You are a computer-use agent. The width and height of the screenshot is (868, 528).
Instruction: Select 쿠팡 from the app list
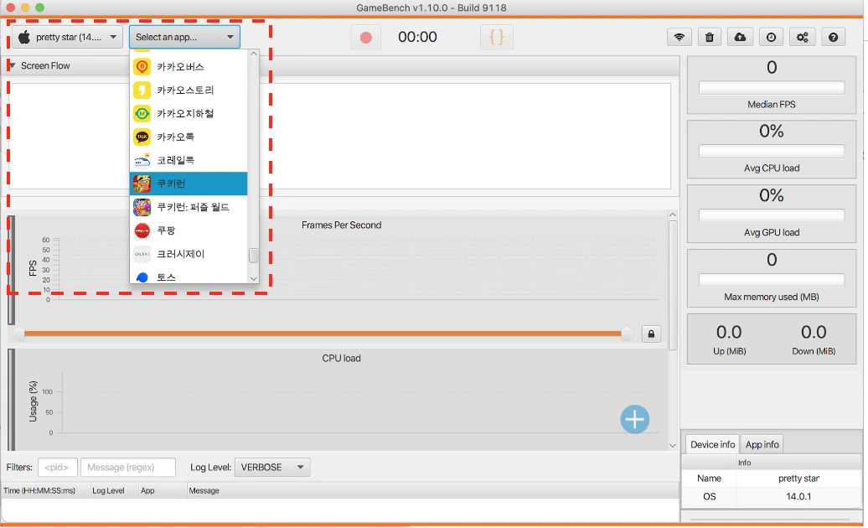pos(189,230)
